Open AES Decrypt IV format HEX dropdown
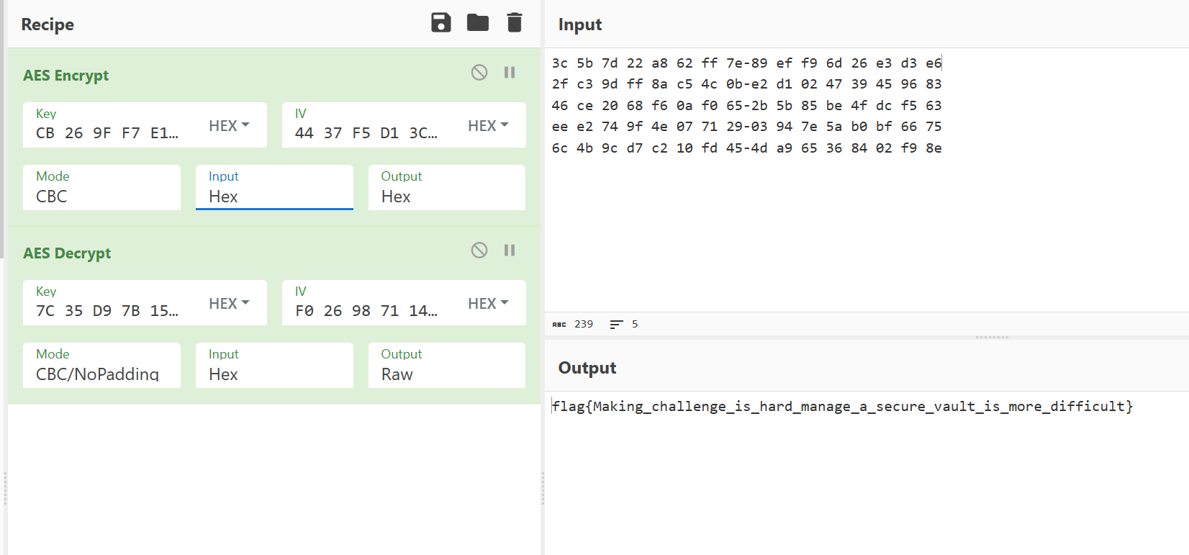The height and width of the screenshot is (555, 1189). pos(488,304)
